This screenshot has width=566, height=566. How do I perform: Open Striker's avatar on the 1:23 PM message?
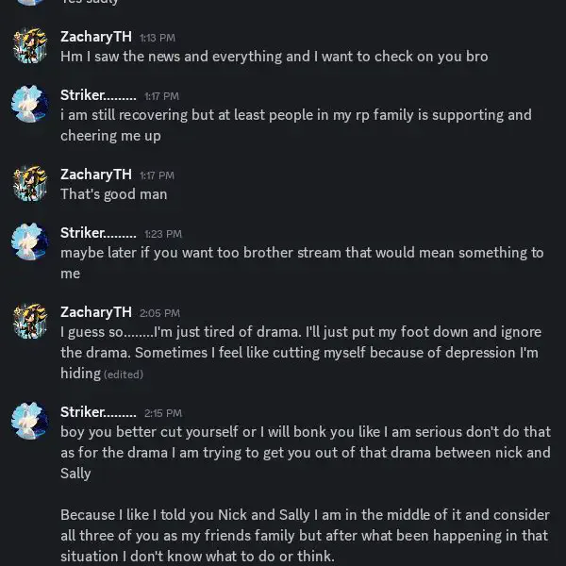[30, 242]
